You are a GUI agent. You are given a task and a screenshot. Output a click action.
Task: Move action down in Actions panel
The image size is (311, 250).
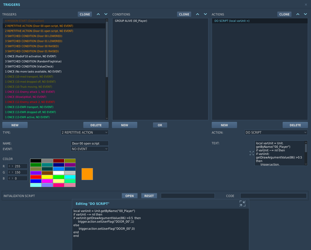(306, 14)
